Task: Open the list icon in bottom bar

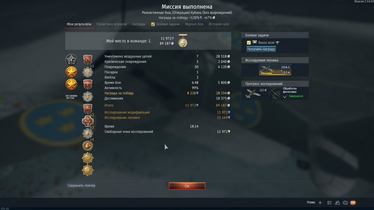Action: [x=330, y=203]
